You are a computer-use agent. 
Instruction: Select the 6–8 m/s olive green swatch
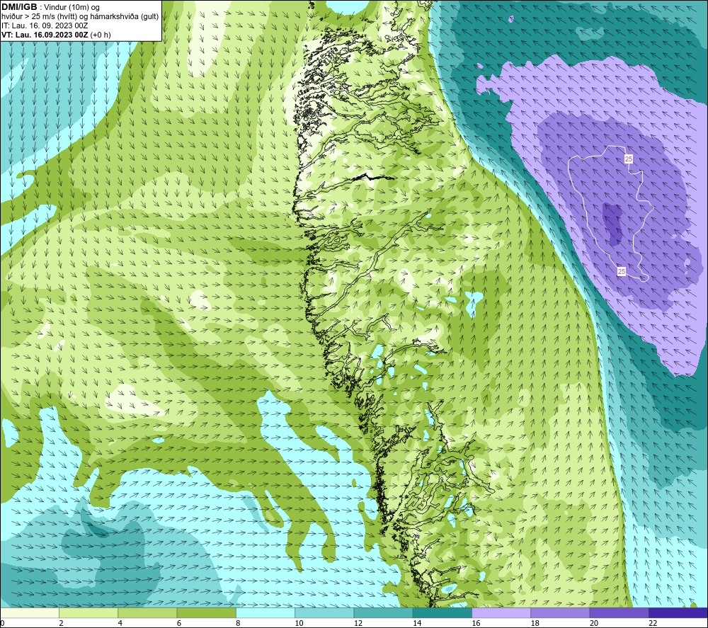[x=206, y=612]
